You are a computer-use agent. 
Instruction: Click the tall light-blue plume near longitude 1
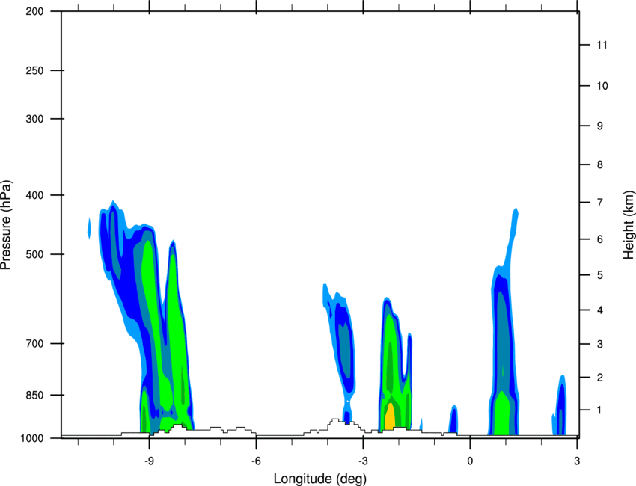[505, 322]
